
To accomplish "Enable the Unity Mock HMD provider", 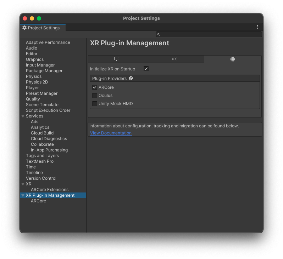I will click(95, 104).
